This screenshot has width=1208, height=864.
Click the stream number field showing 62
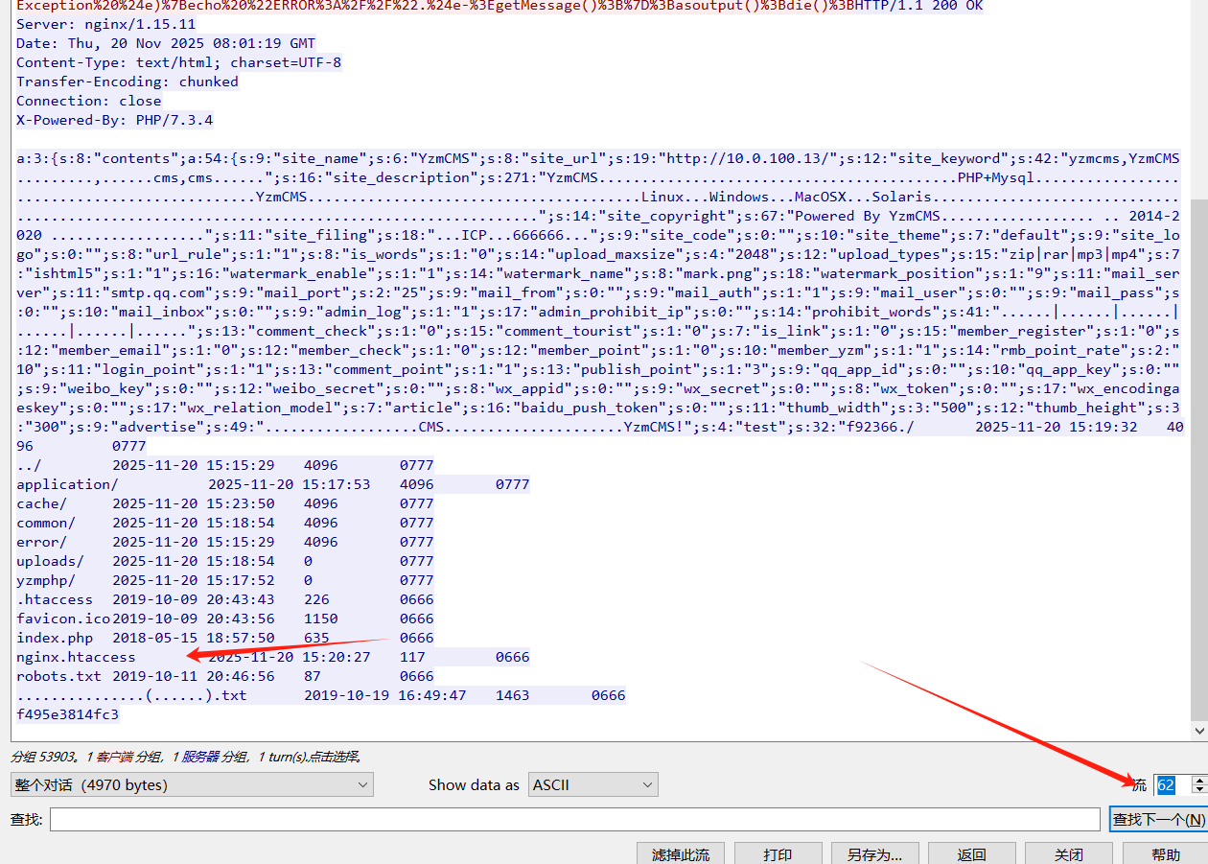coord(1170,785)
